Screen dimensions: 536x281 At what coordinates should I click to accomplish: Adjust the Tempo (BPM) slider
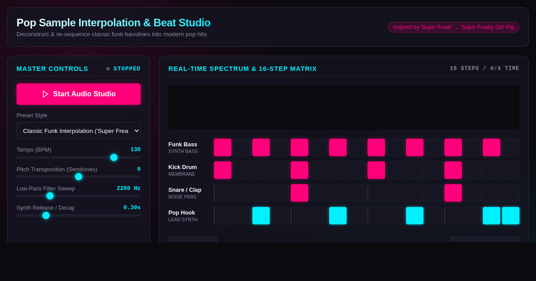79,157
